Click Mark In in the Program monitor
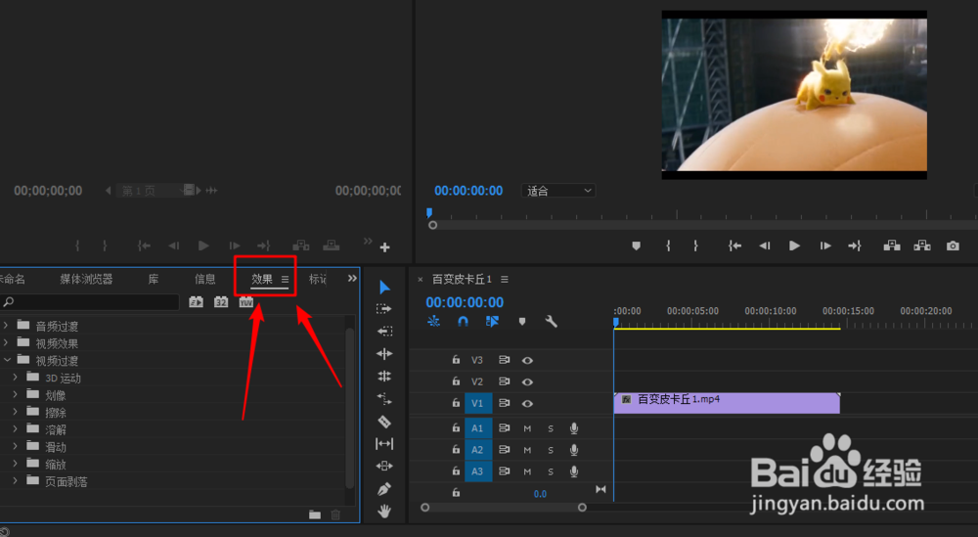Screen dimensions: 978x537 point(668,246)
